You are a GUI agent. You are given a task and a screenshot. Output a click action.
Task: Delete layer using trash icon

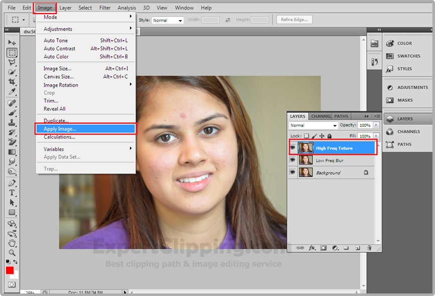click(369, 248)
